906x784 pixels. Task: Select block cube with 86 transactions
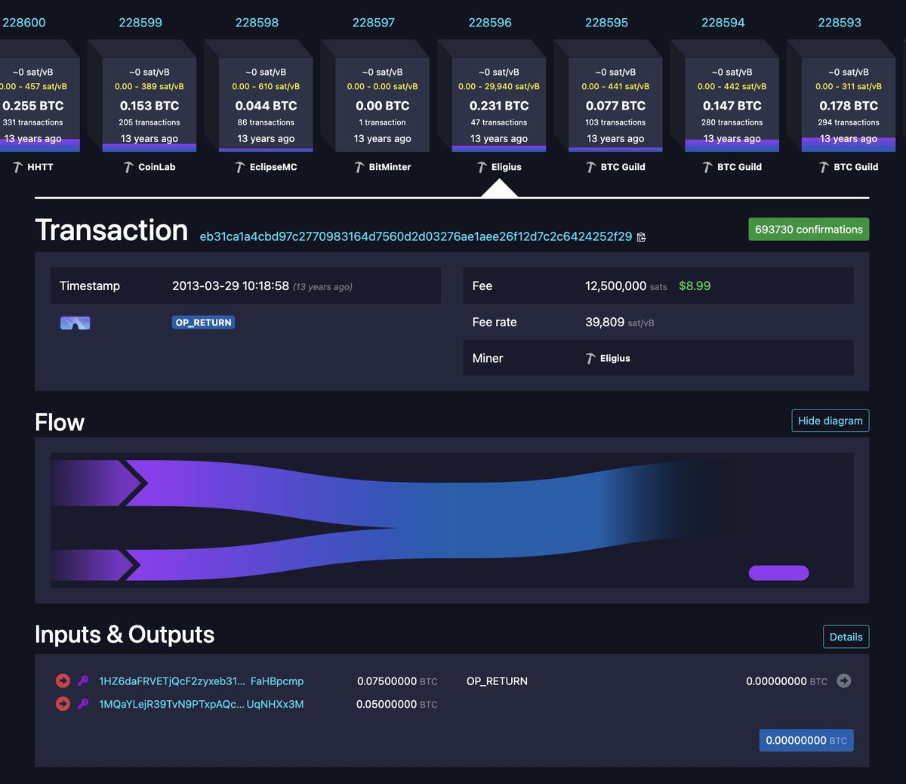[x=266, y=104]
